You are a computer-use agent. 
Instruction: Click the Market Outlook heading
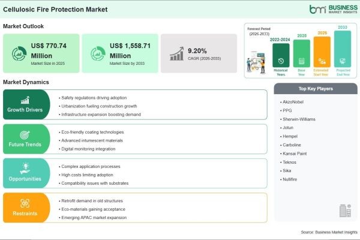tap(23, 26)
